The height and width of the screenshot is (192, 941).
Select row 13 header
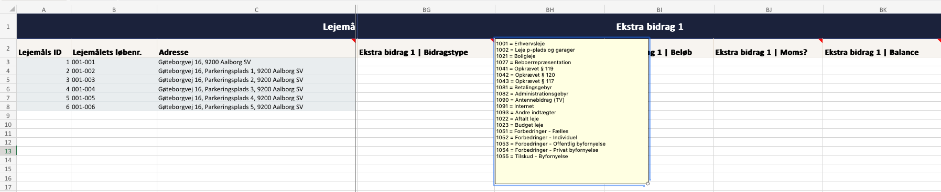click(8, 151)
